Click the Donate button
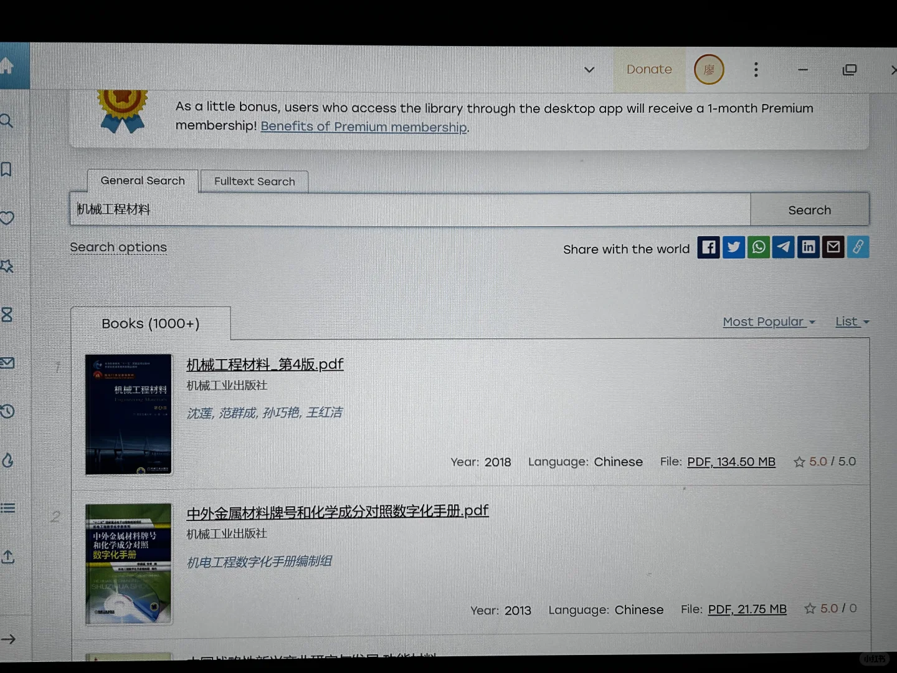The height and width of the screenshot is (673, 897). point(649,69)
